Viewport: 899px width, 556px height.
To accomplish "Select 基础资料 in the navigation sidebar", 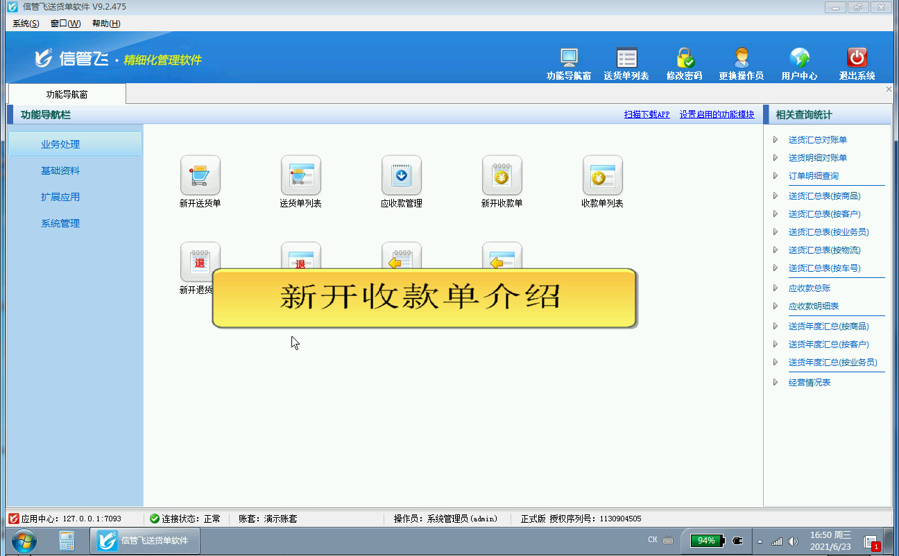I will (60, 171).
